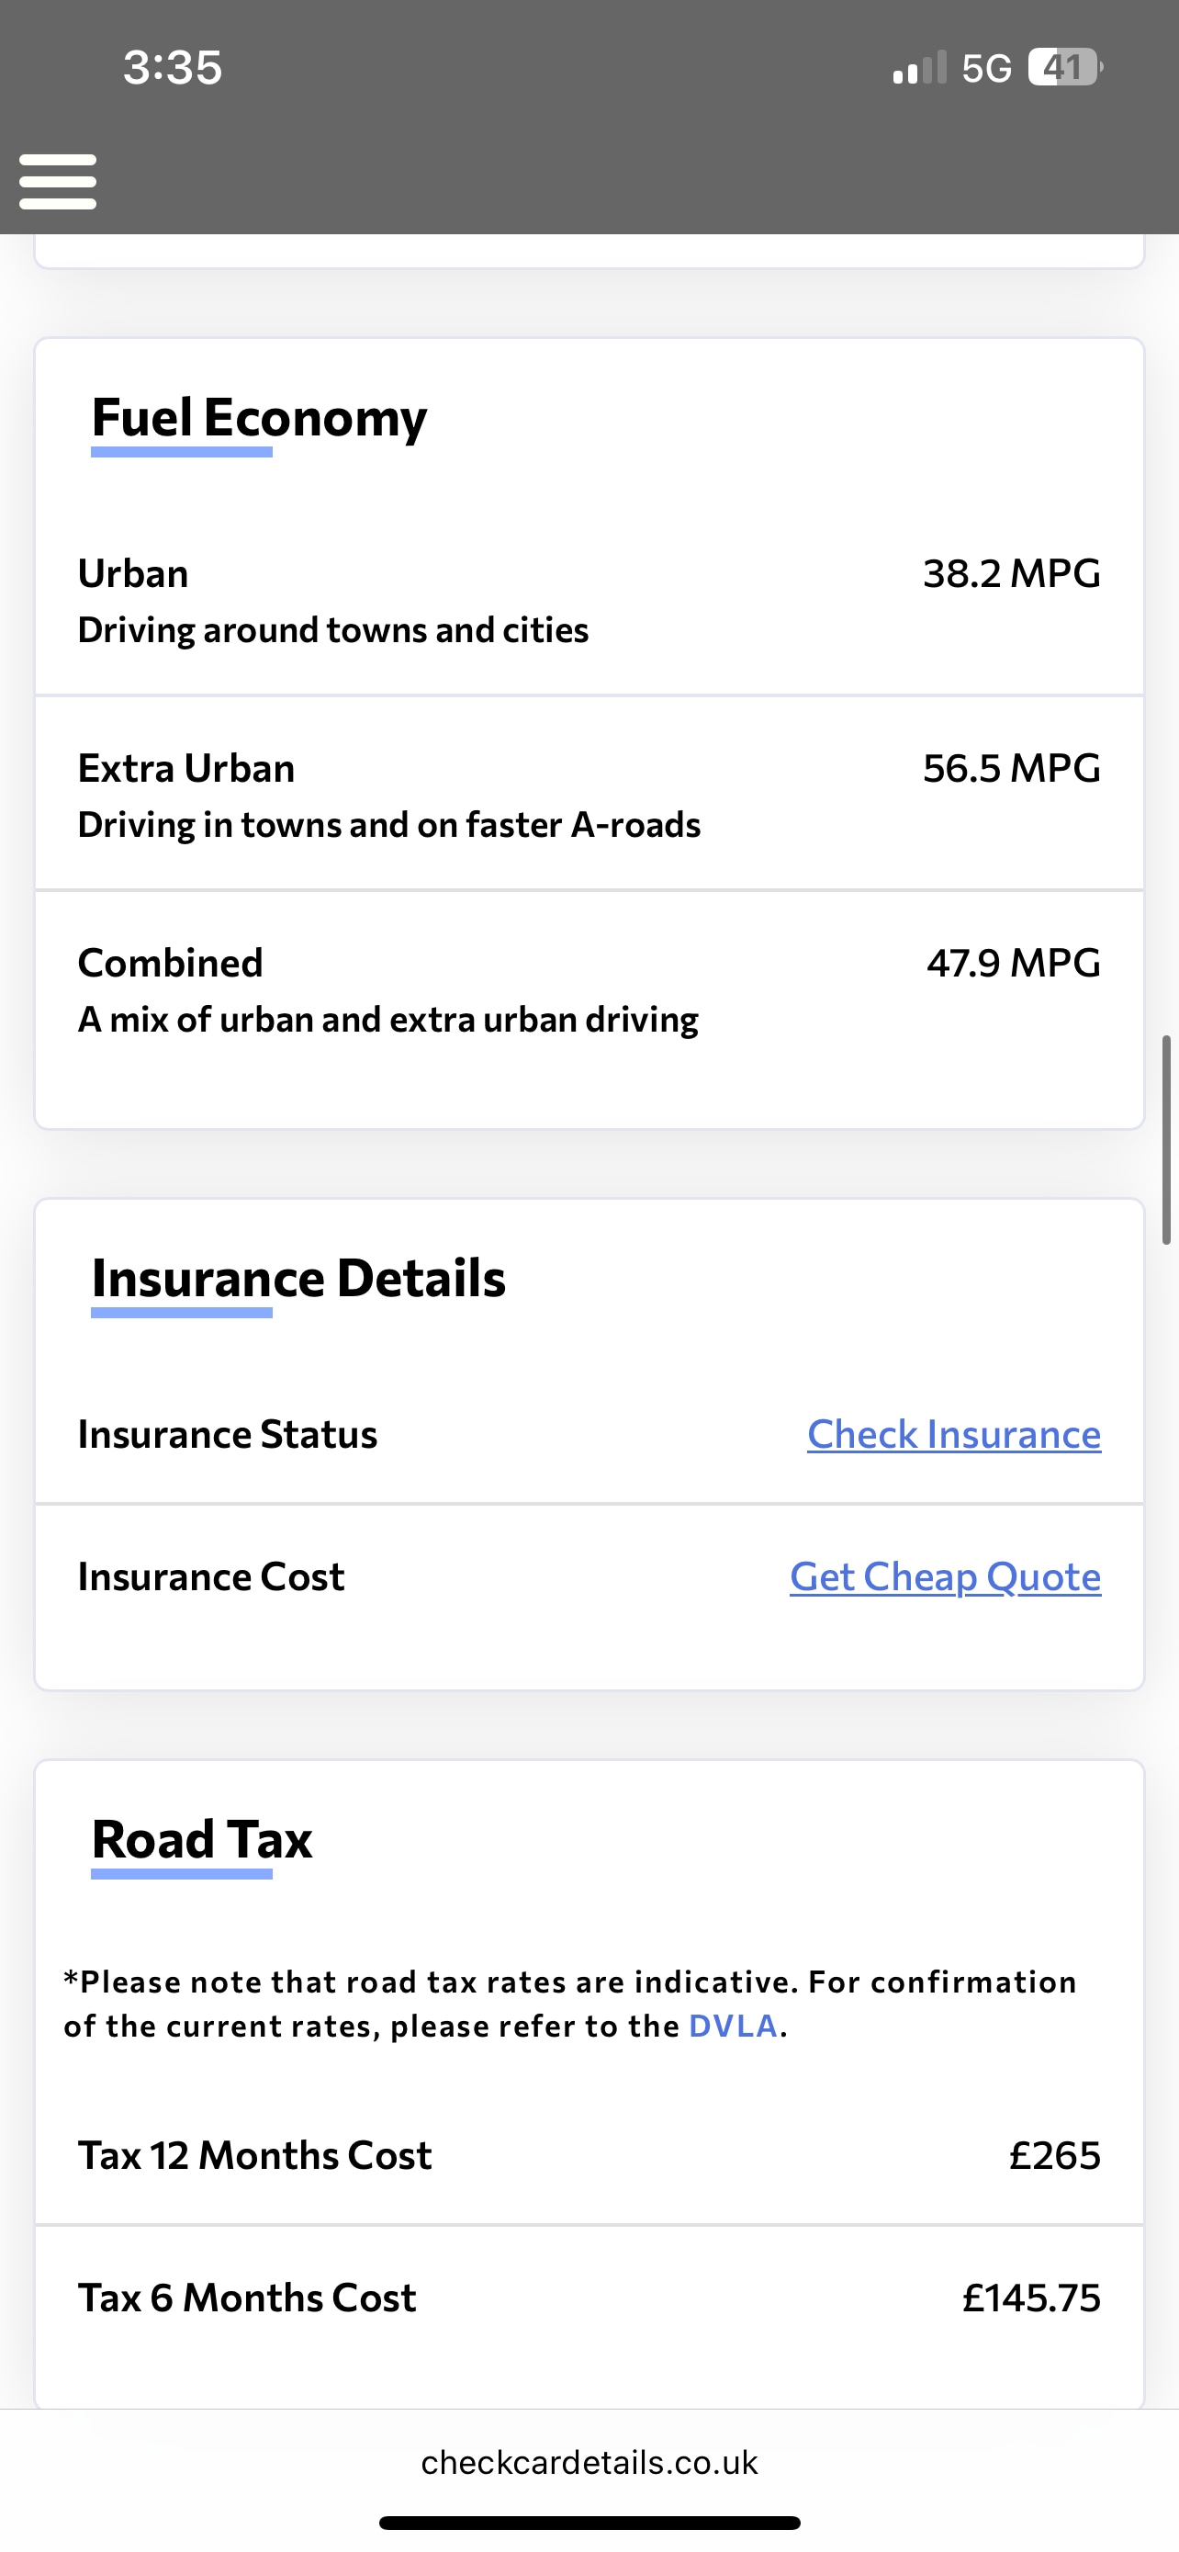Tap the 47.9 MPG combined value
The width and height of the screenshot is (1179, 2552).
(x=1013, y=963)
